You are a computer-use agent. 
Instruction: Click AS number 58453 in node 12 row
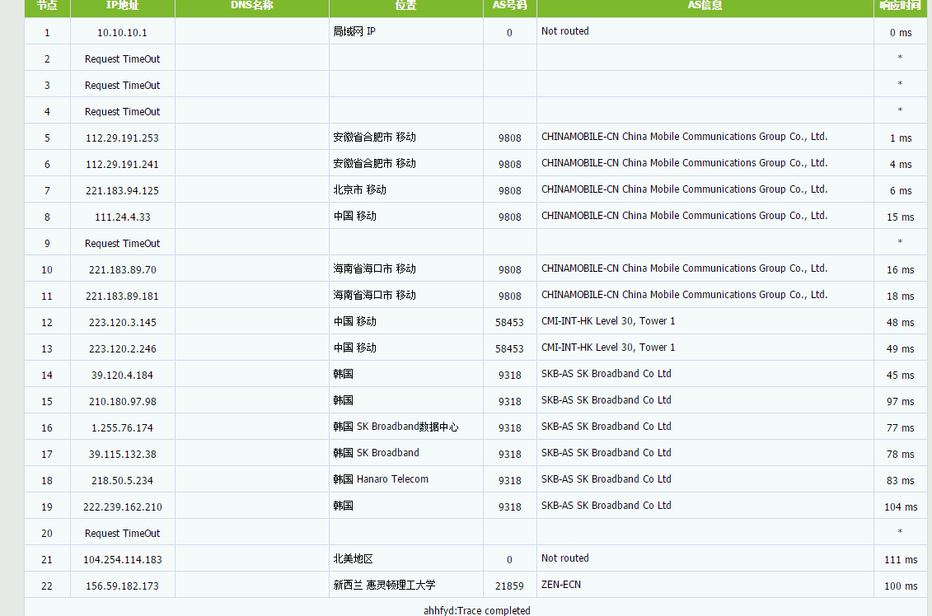(509, 323)
